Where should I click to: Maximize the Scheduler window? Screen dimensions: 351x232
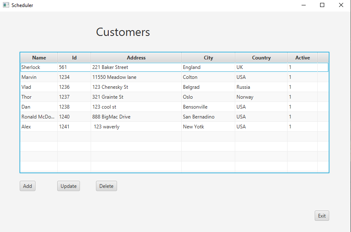pyautogui.click(x=322, y=5)
